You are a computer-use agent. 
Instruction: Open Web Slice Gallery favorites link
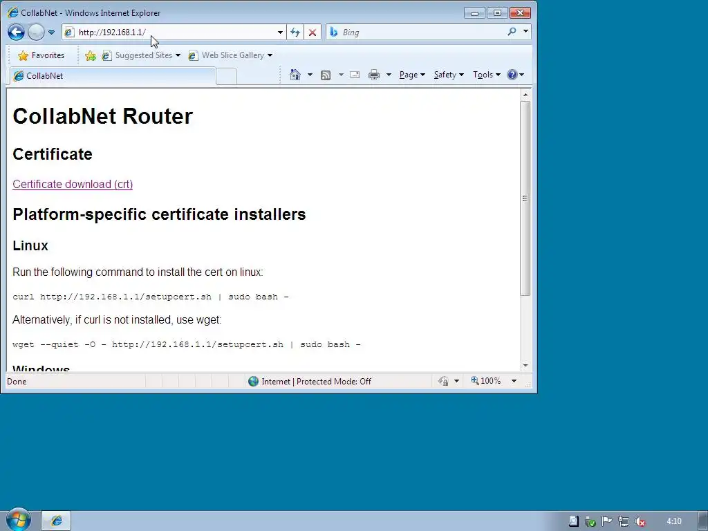pos(230,55)
